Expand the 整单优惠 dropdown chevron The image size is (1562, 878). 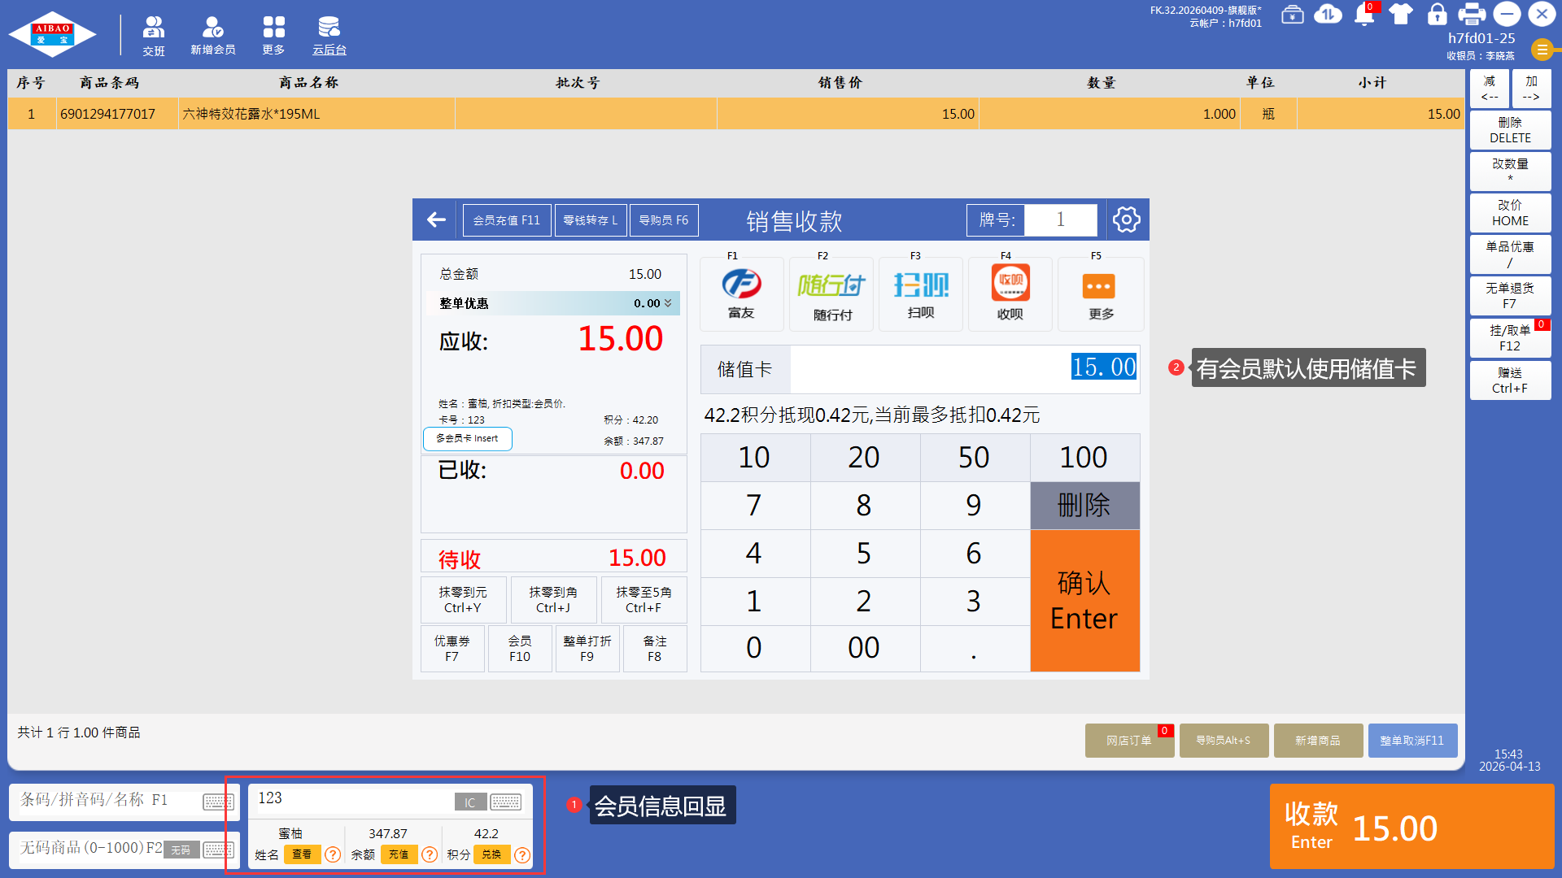pos(668,303)
